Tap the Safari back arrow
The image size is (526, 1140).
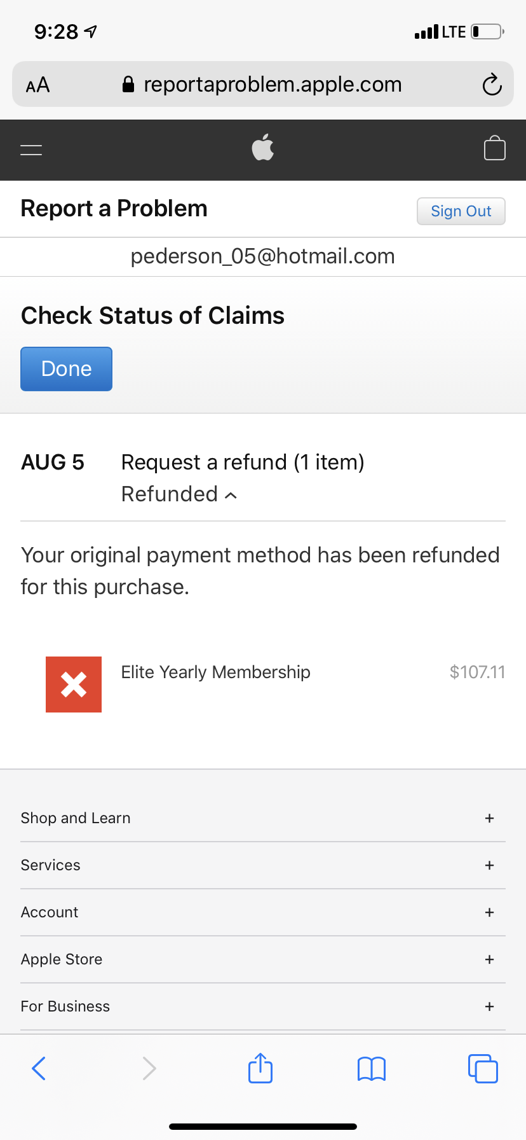(39, 1068)
